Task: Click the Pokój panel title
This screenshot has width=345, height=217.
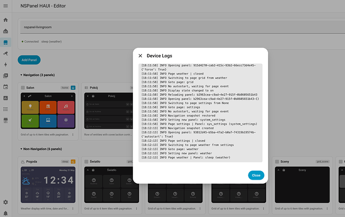Action: tap(93, 88)
